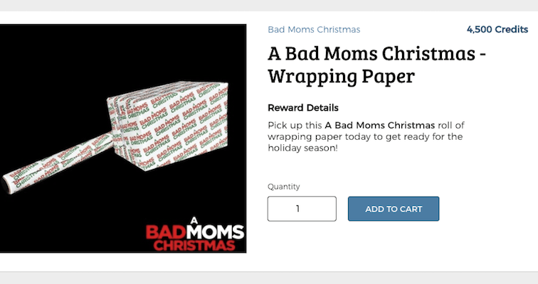The height and width of the screenshot is (284, 538).
Task: Click the Quantity label above the input
Action: [x=284, y=187]
